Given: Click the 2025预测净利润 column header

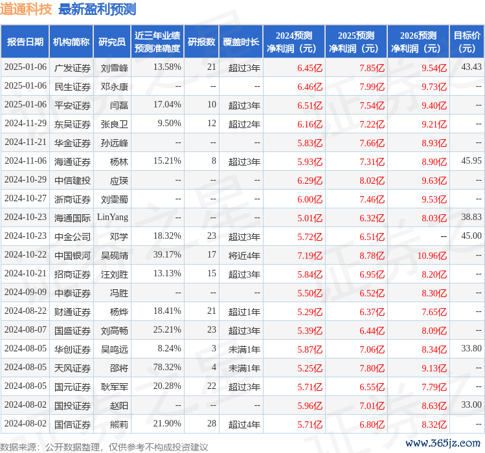Looking at the screenshot, I should 356,42.
